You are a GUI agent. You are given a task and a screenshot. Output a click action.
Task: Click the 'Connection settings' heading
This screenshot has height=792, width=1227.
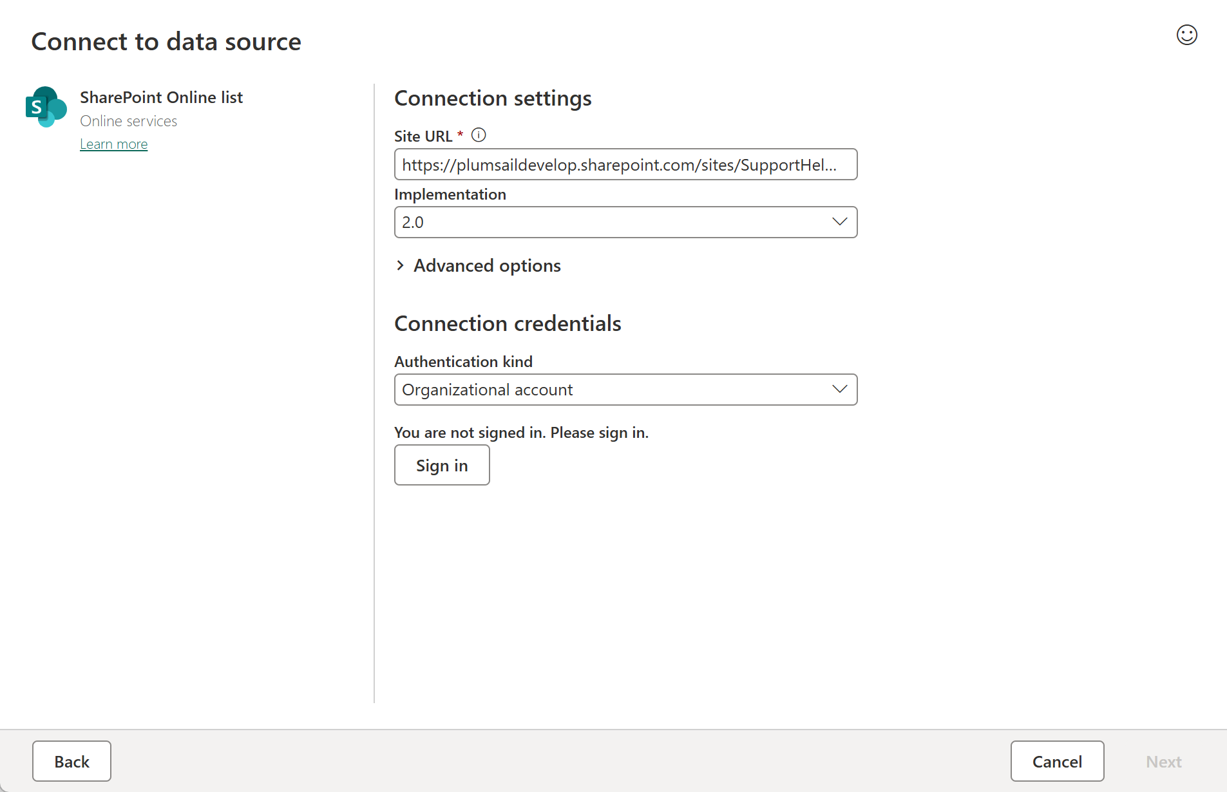click(x=493, y=98)
